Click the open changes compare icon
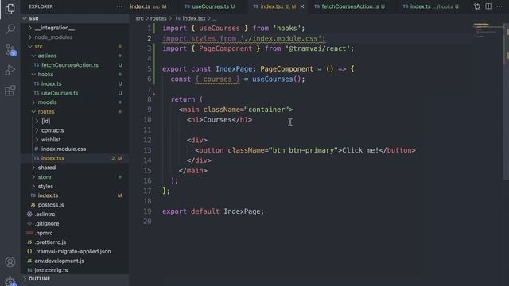 coord(477,6)
